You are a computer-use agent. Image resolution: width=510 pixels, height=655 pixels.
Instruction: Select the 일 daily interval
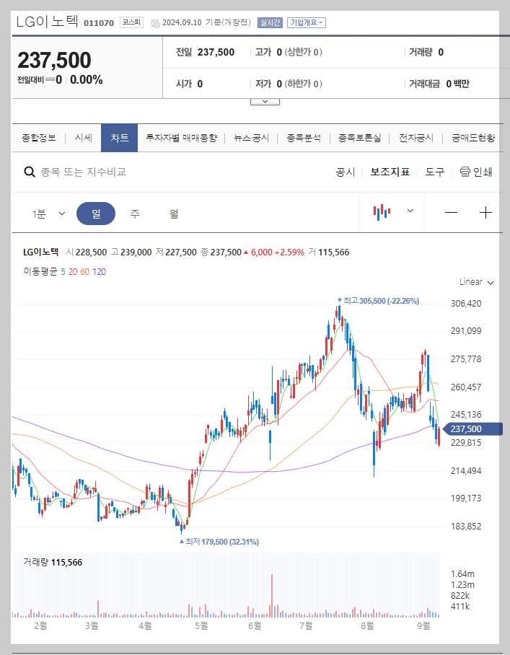[96, 214]
